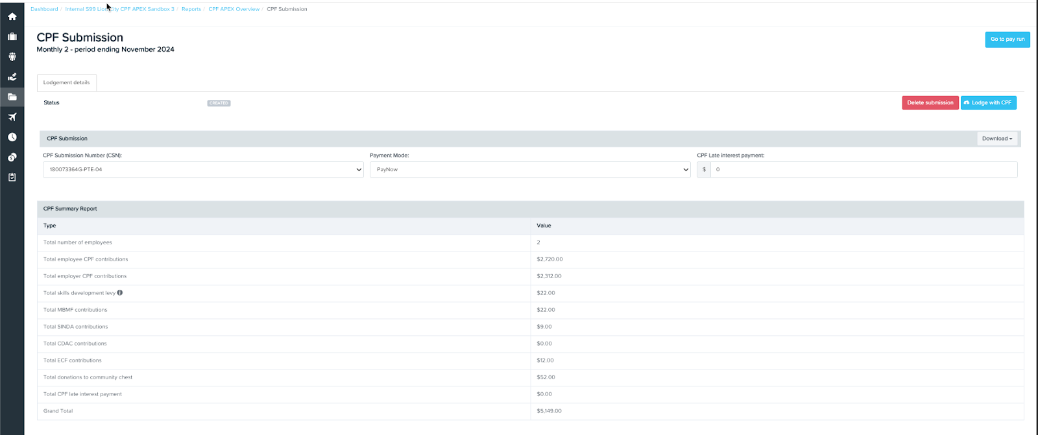Click the 'Total employee CPF contributions' row label

(x=86, y=259)
